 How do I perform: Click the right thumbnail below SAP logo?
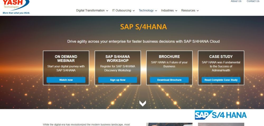pos(221,124)
